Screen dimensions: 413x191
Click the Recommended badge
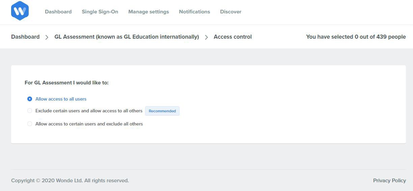click(x=162, y=111)
